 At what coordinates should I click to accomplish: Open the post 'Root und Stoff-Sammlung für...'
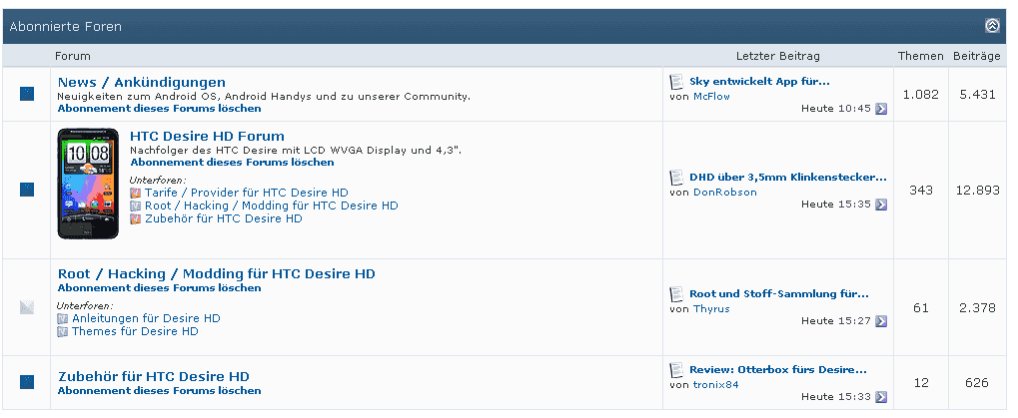[x=778, y=293]
